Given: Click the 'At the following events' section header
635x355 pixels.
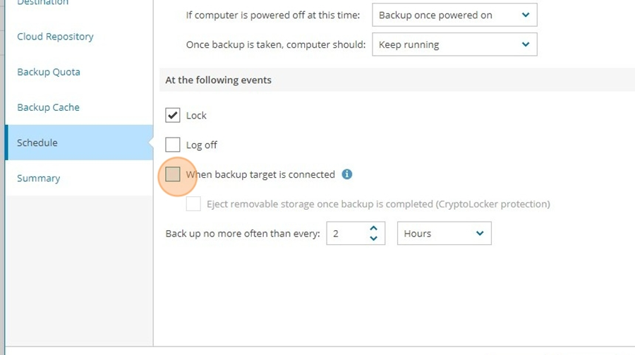Looking at the screenshot, I should 218,80.
